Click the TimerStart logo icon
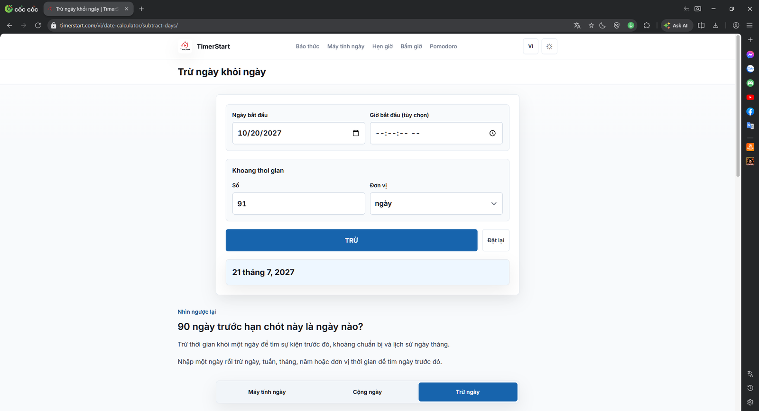Image resolution: width=759 pixels, height=411 pixels. click(x=185, y=46)
